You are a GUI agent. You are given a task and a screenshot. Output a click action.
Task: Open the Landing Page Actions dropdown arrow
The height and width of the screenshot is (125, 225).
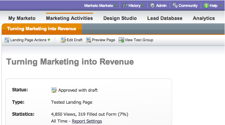49,40
